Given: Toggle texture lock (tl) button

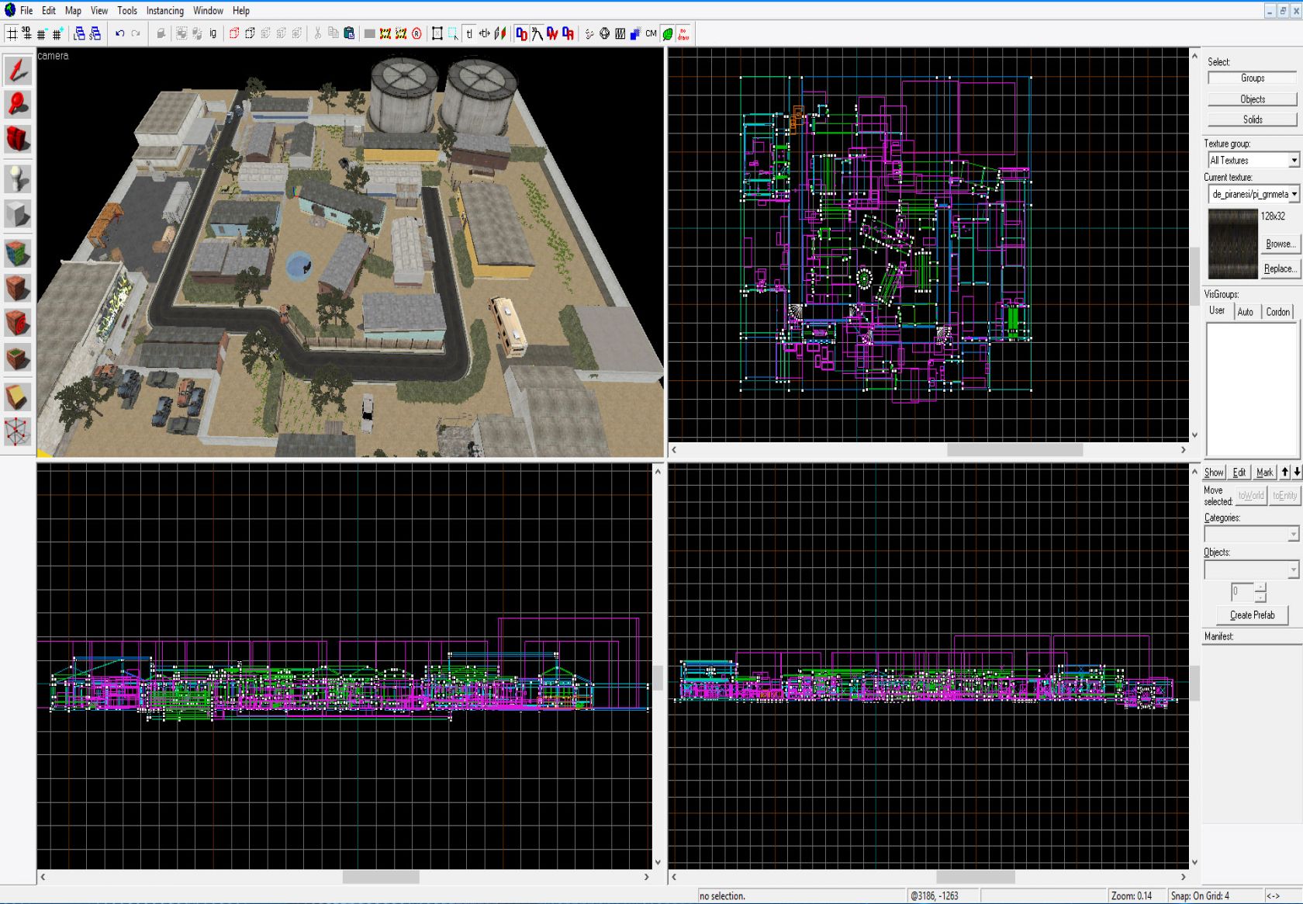Looking at the screenshot, I should 469,33.
